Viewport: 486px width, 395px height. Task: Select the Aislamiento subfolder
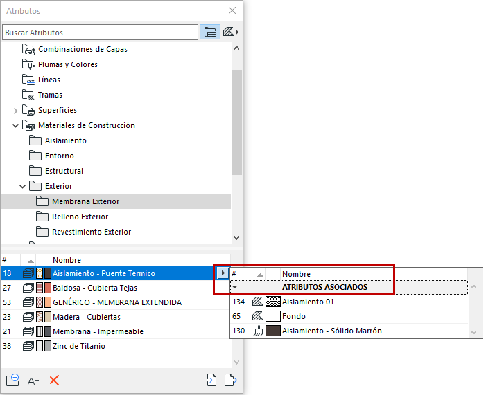coord(65,140)
